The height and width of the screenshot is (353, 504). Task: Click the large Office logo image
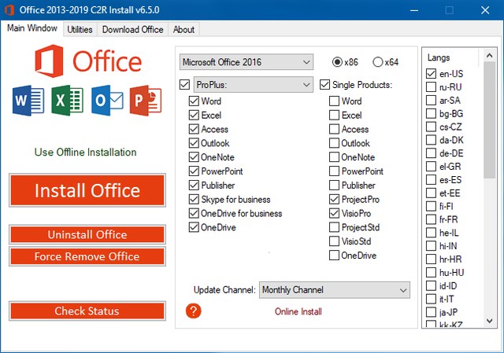pyautogui.click(x=88, y=61)
